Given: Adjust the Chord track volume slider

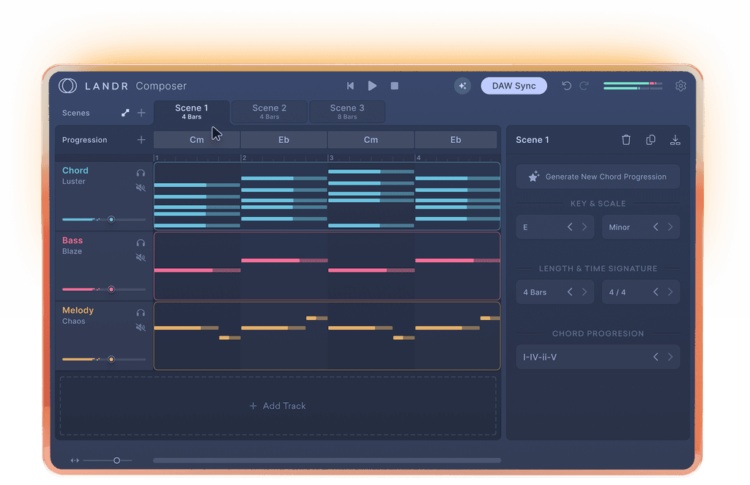Looking at the screenshot, I should pos(111,218).
